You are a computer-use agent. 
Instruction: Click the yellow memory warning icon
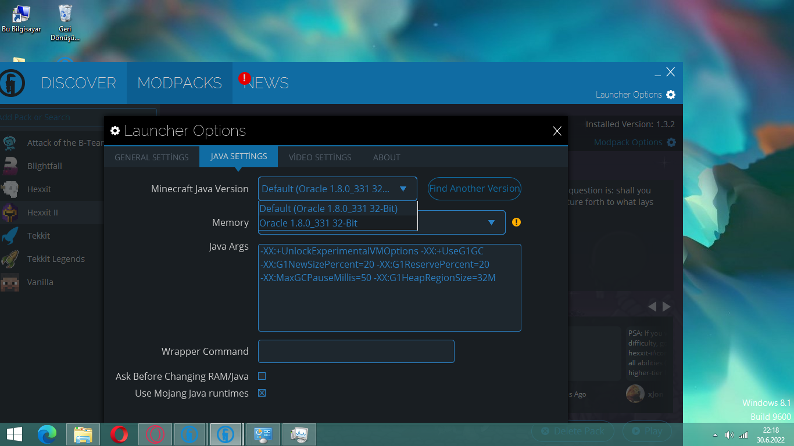516,222
